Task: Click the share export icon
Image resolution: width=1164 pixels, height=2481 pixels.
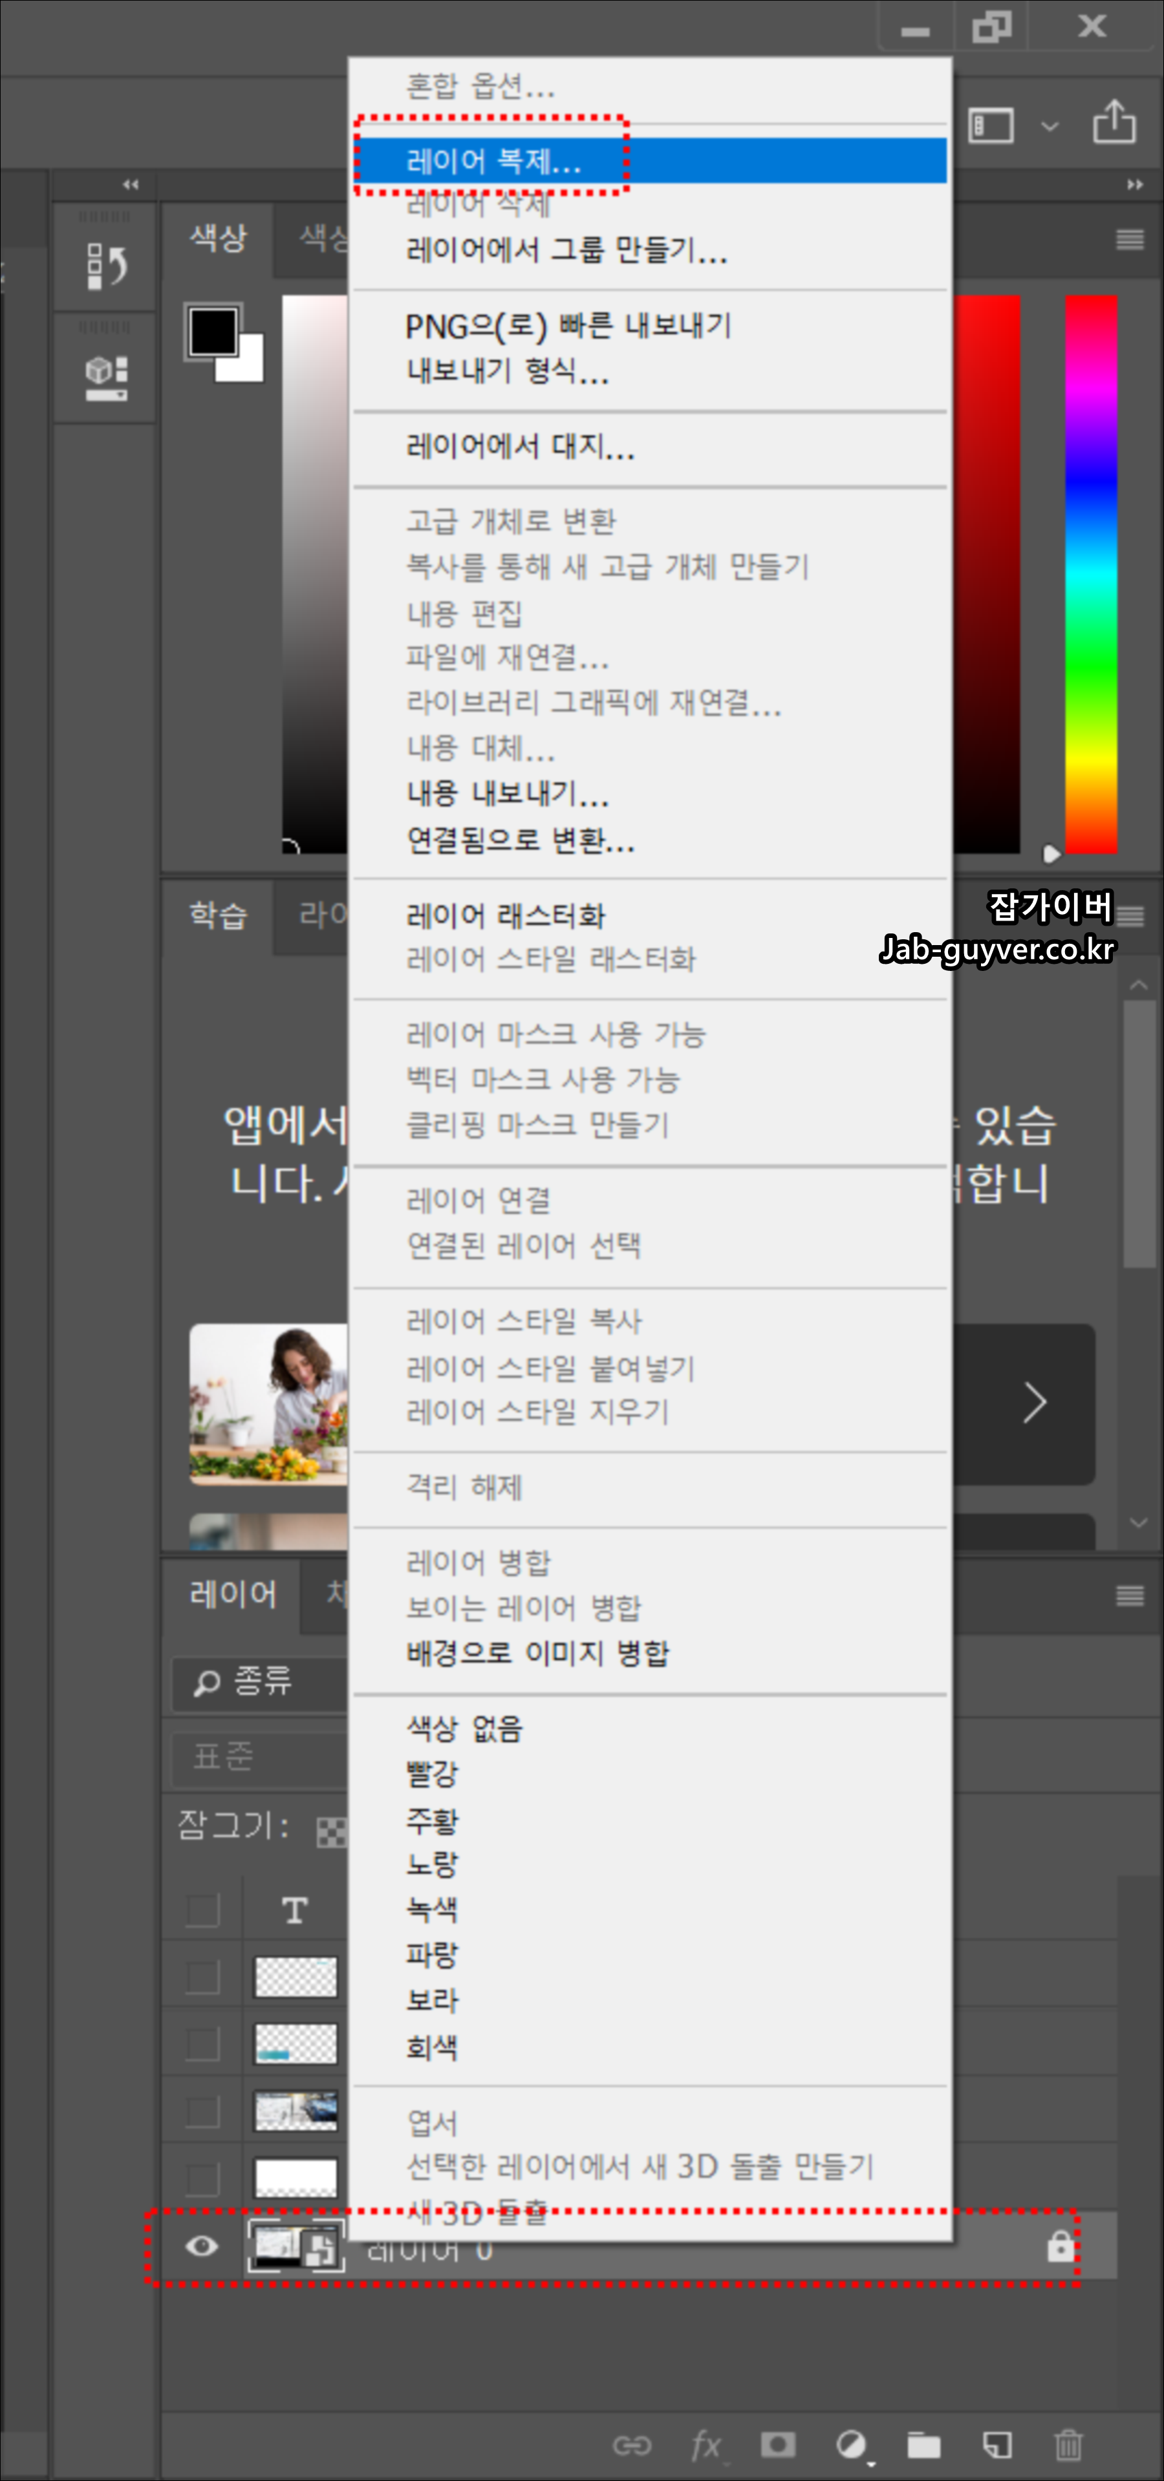Action: [x=1114, y=122]
